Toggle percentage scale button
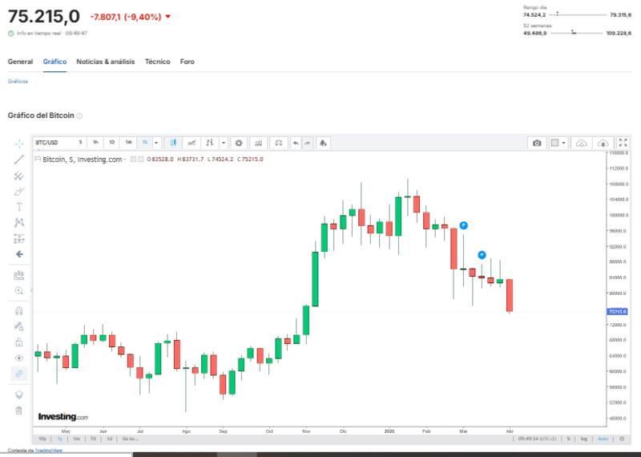This screenshot has height=457, width=641. 568,439
